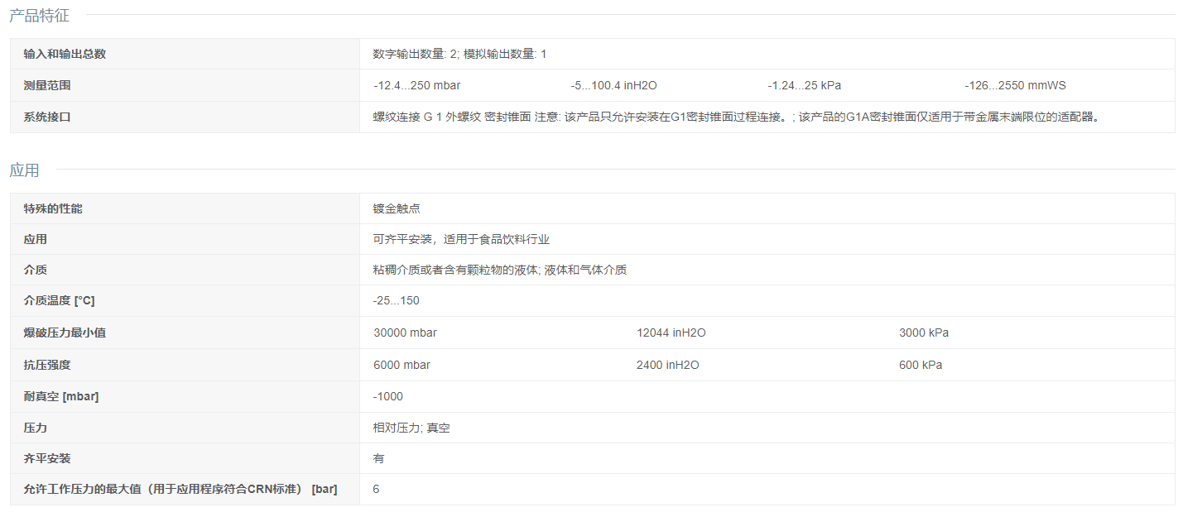Select the 600 kPa value
Screen dimensions: 1183x512
[x=921, y=365]
